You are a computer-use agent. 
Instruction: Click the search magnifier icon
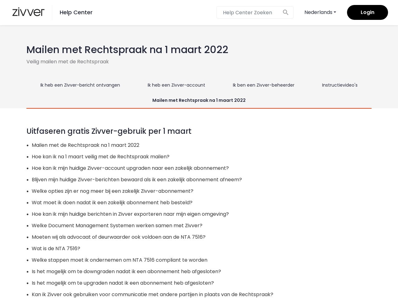pyautogui.click(x=285, y=12)
